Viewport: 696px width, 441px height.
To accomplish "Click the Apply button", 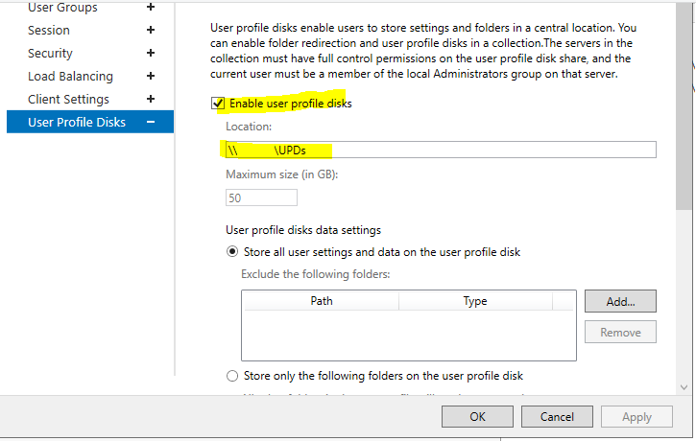I will tap(636, 417).
